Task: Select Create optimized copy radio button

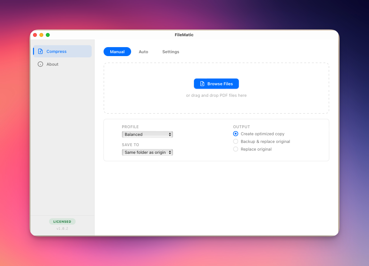Action: click(x=236, y=134)
